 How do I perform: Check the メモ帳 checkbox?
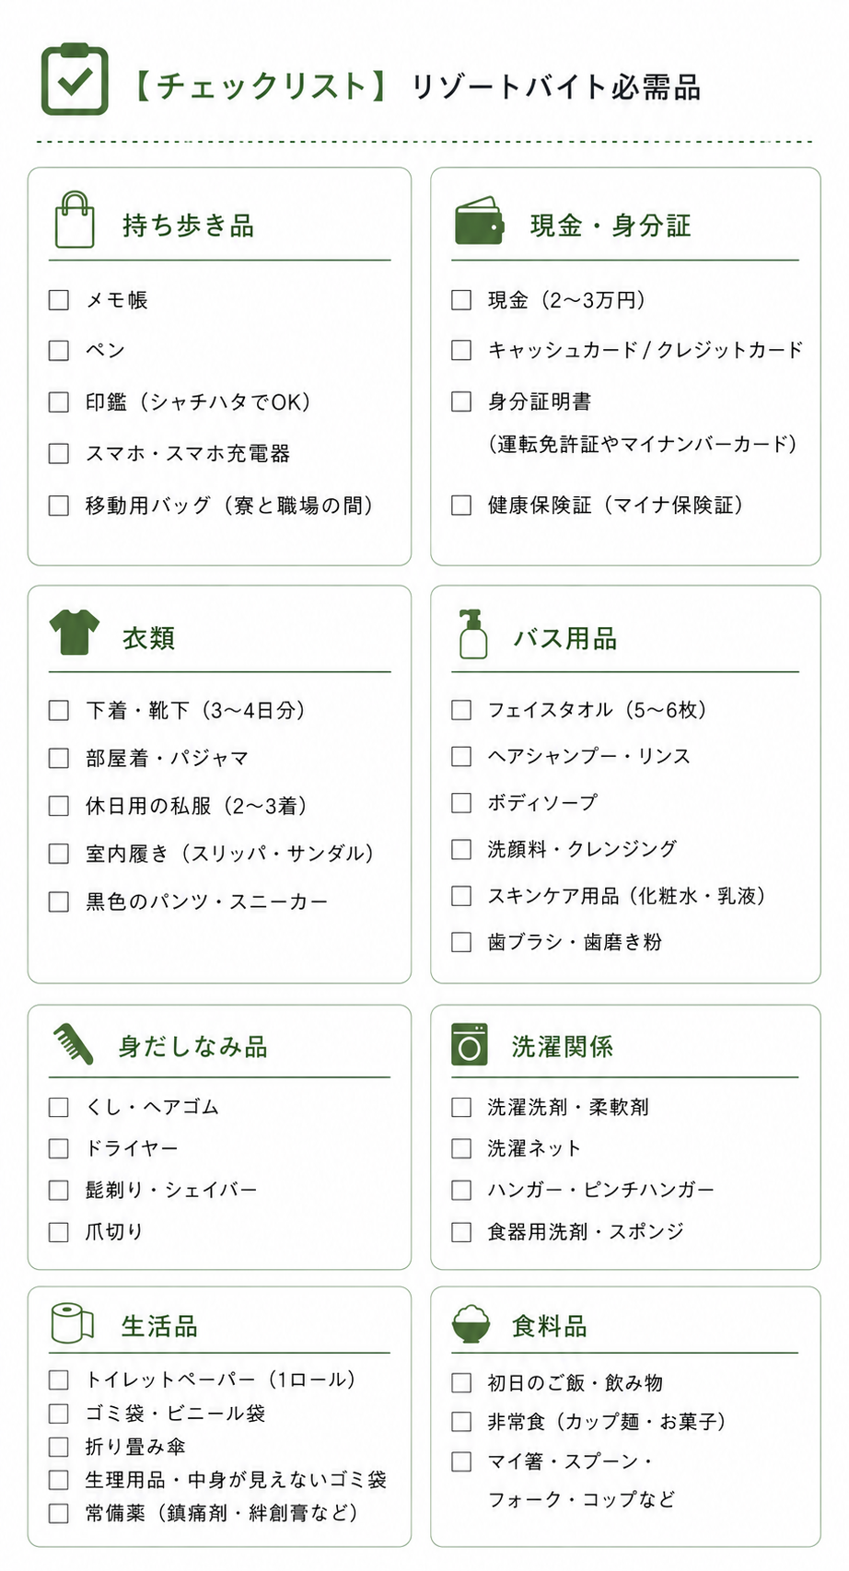[x=59, y=300]
